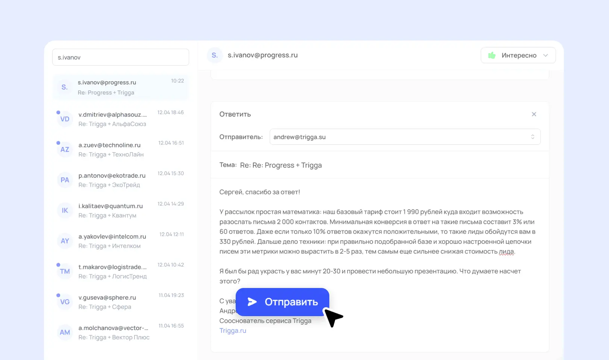Click the search field containing s.ivanov
The width and height of the screenshot is (609, 360).
pyautogui.click(x=120, y=57)
